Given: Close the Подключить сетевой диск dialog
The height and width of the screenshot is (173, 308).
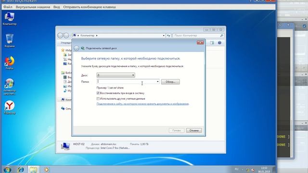Looking at the screenshot, I should pos(200,43).
